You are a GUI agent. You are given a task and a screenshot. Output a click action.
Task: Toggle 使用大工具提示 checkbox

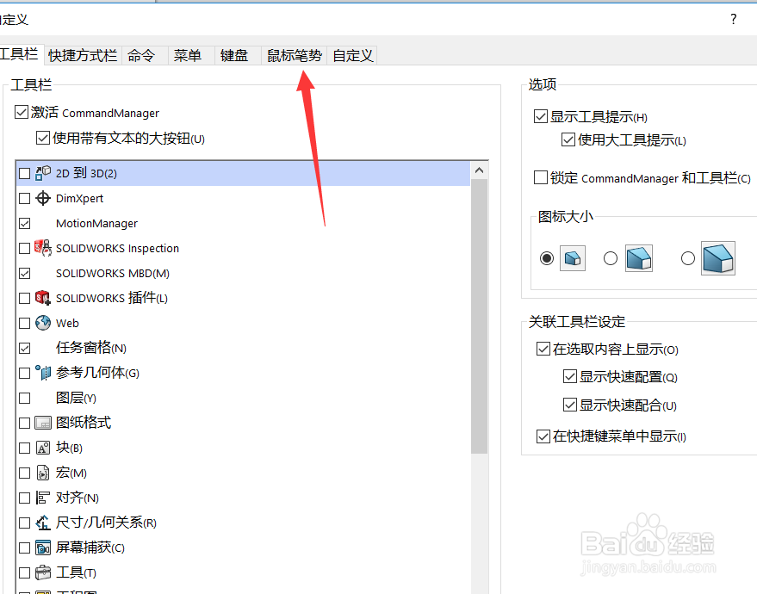click(568, 140)
